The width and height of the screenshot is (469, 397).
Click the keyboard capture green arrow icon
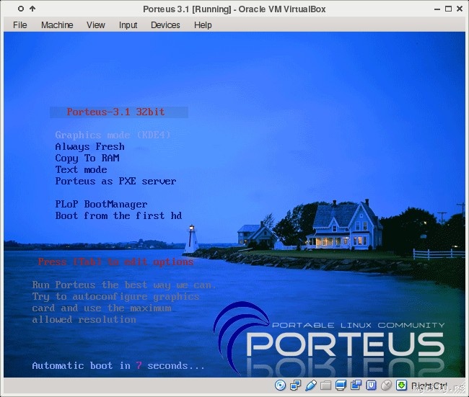[x=401, y=385]
